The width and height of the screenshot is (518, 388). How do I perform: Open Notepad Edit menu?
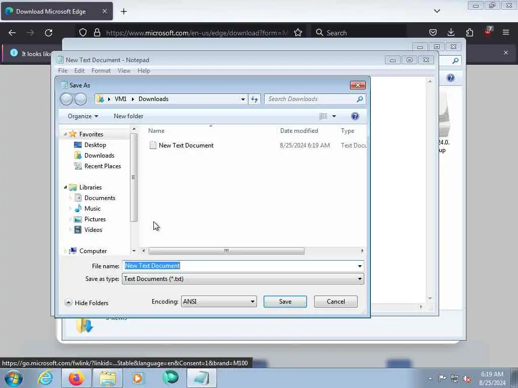coord(79,71)
